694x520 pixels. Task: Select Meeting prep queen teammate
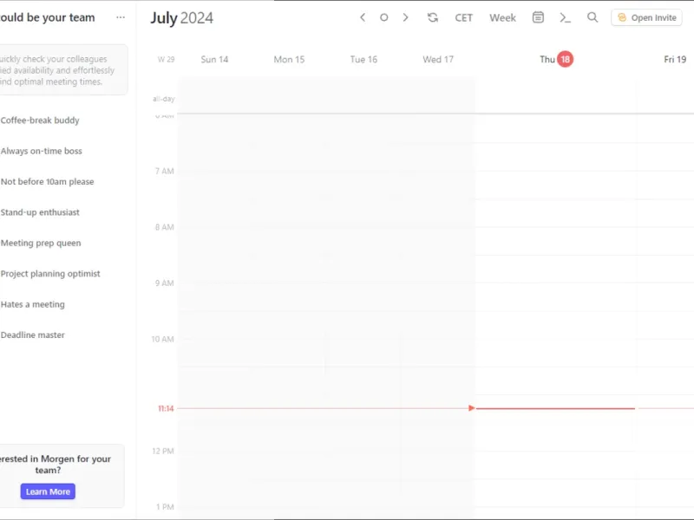coord(41,243)
